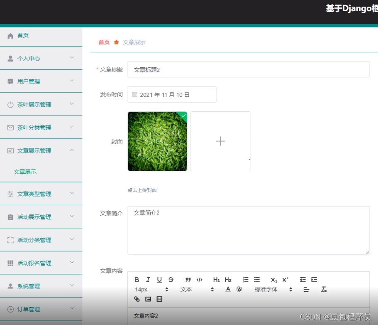Image resolution: width=378 pixels, height=325 pixels.
Task: Click the subscript icon in the editor toolbar
Action: pyautogui.click(x=273, y=279)
